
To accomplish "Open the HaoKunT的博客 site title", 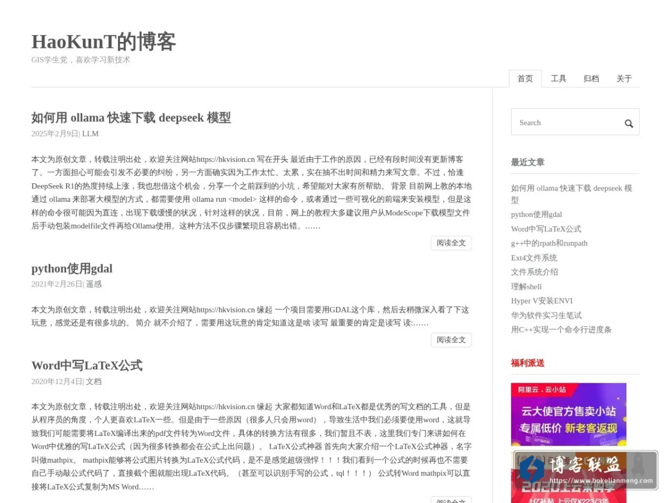I will (103, 42).
